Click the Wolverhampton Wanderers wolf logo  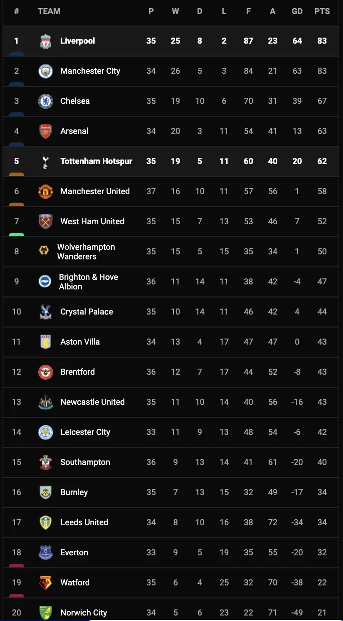tap(44, 250)
